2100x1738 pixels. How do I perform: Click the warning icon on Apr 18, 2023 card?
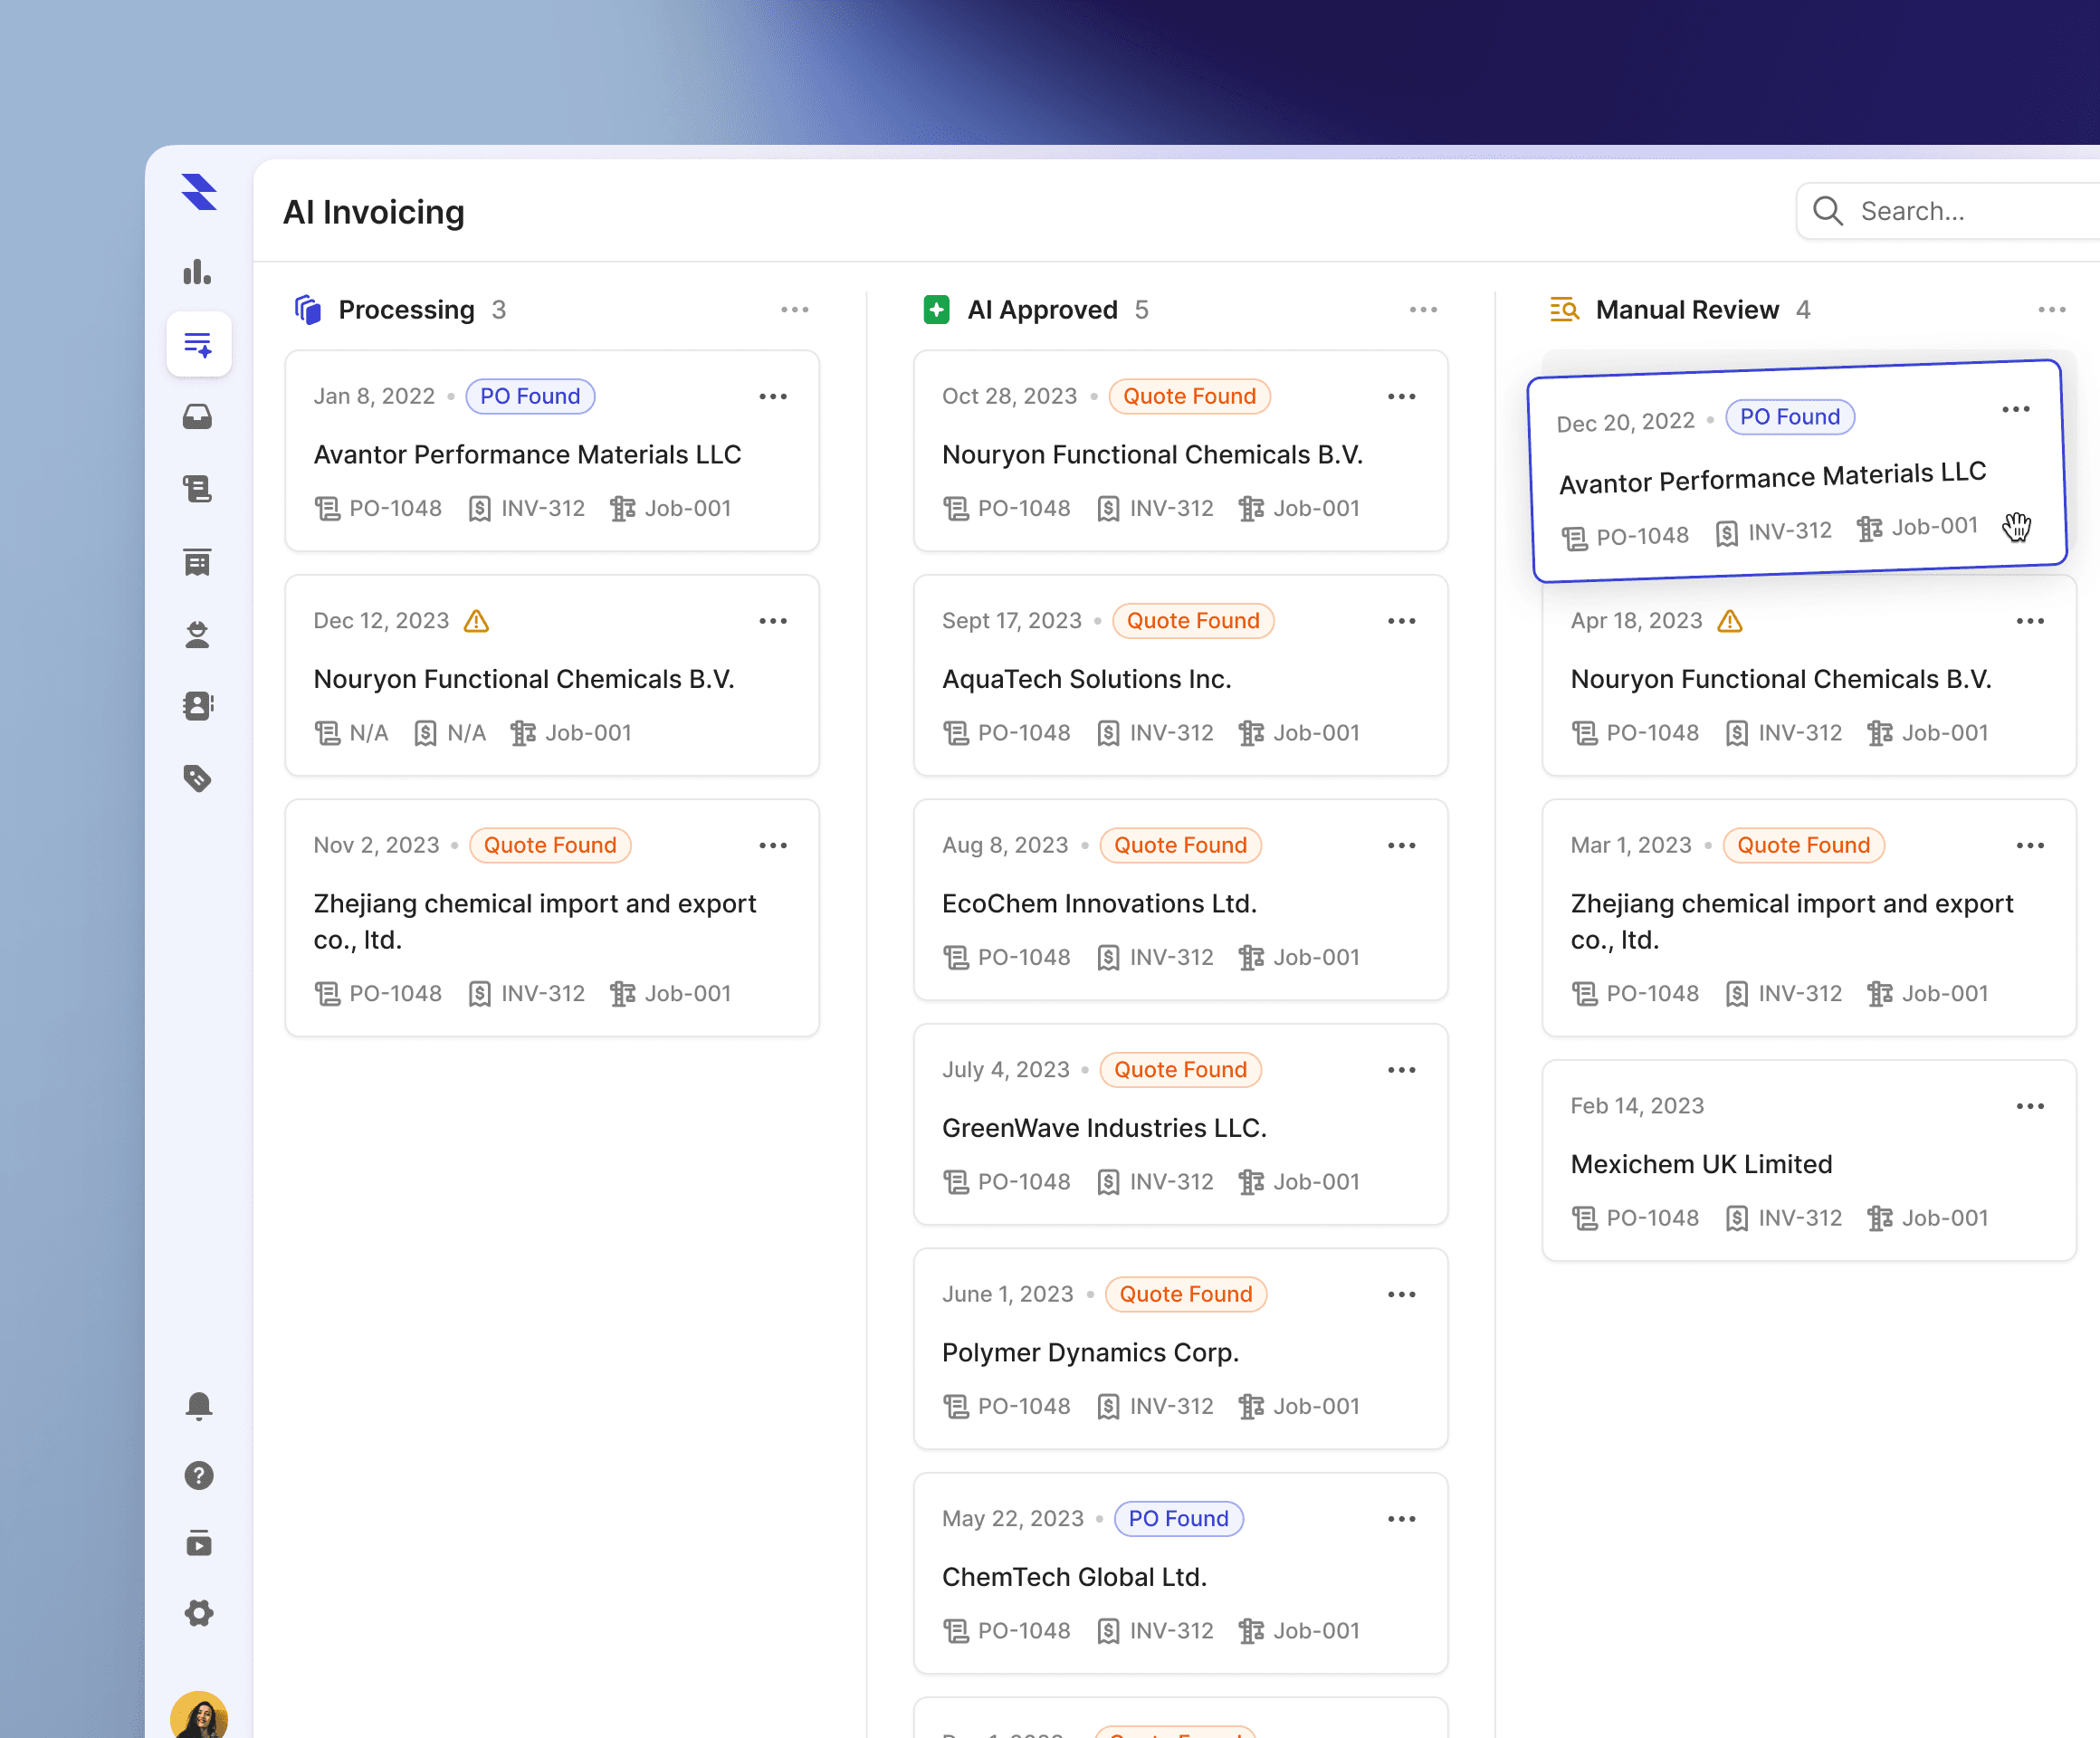pyautogui.click(x=1730, y=621)
